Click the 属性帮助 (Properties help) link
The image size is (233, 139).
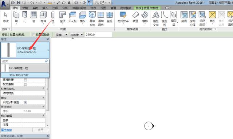(x=6, y=130)
